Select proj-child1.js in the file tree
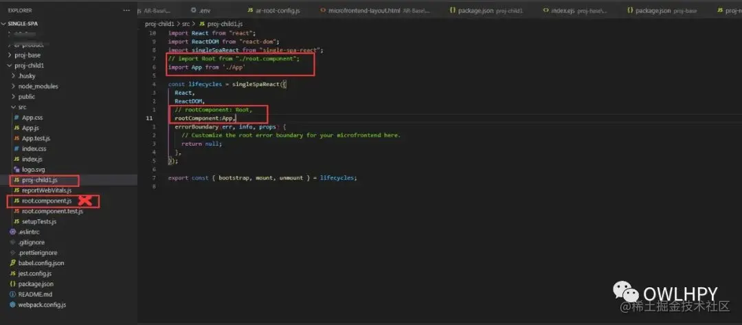742x325 pixels. (40, 180)
